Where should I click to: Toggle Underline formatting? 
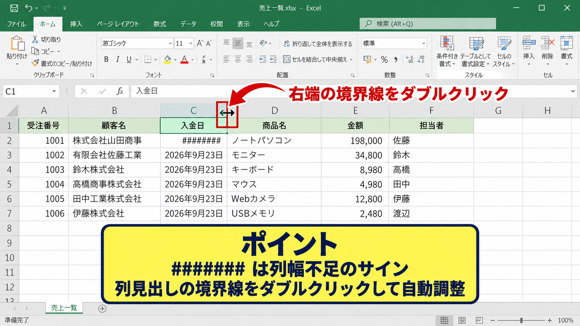coord(129,60)
